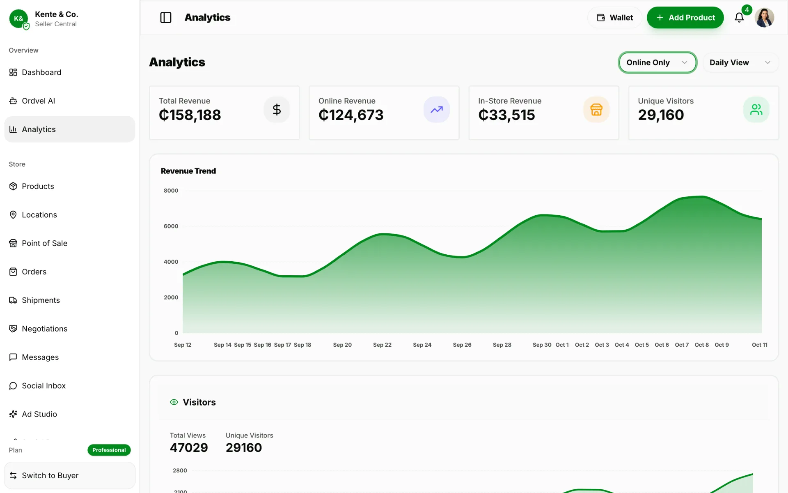Click the Ordvel AI robot icon
Viewport: 788px width, 493px height.
point(13,101)
